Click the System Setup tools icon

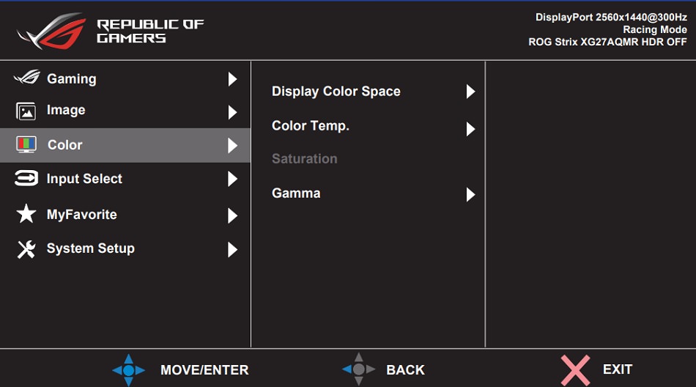pos(26,249)
